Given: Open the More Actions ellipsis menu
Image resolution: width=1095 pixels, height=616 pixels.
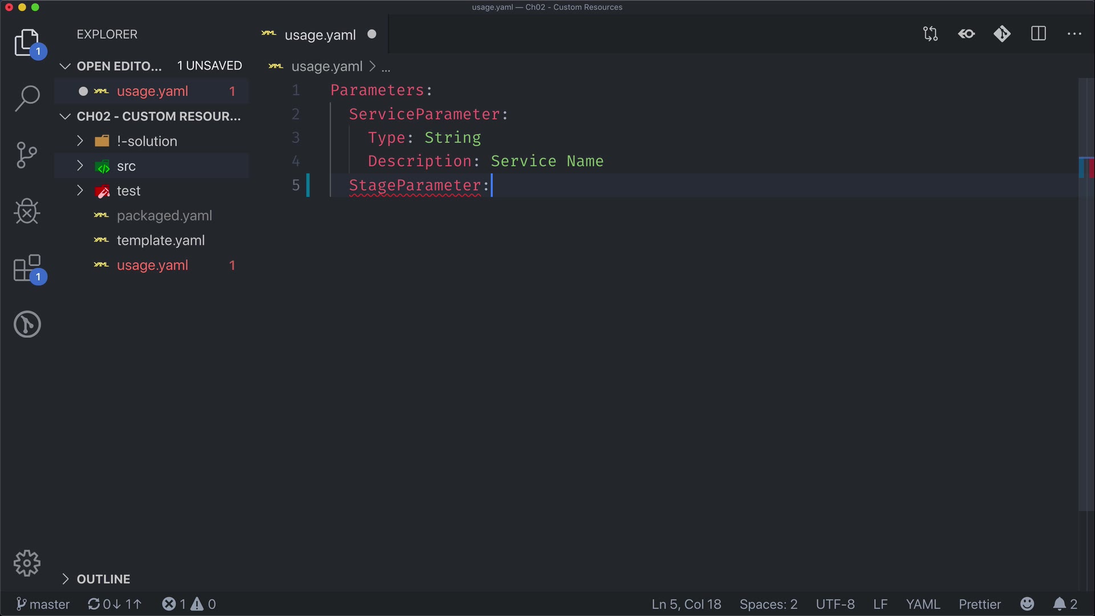Looking at the screenshot, I should click(x=1074, y=34).
